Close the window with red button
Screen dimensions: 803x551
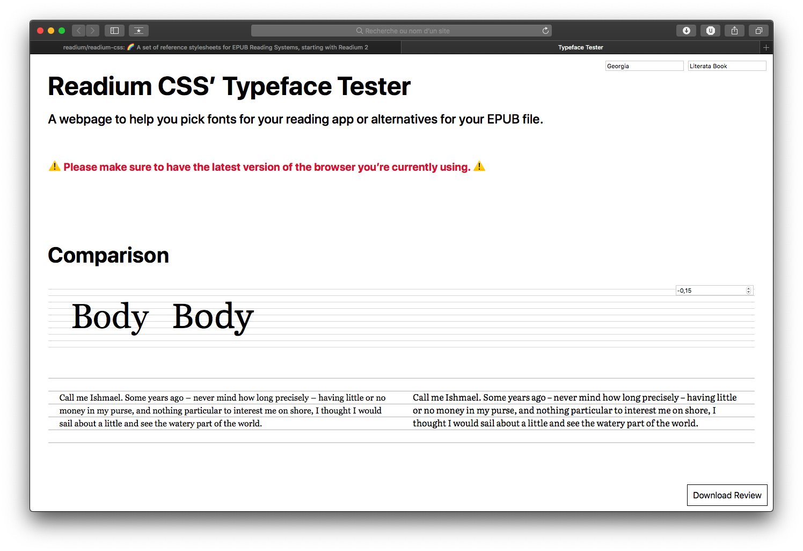[x=40, y=31]
